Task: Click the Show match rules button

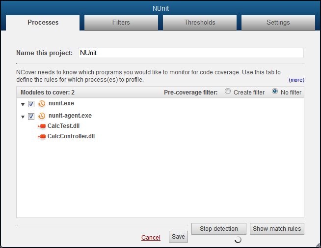Action: 277,229
